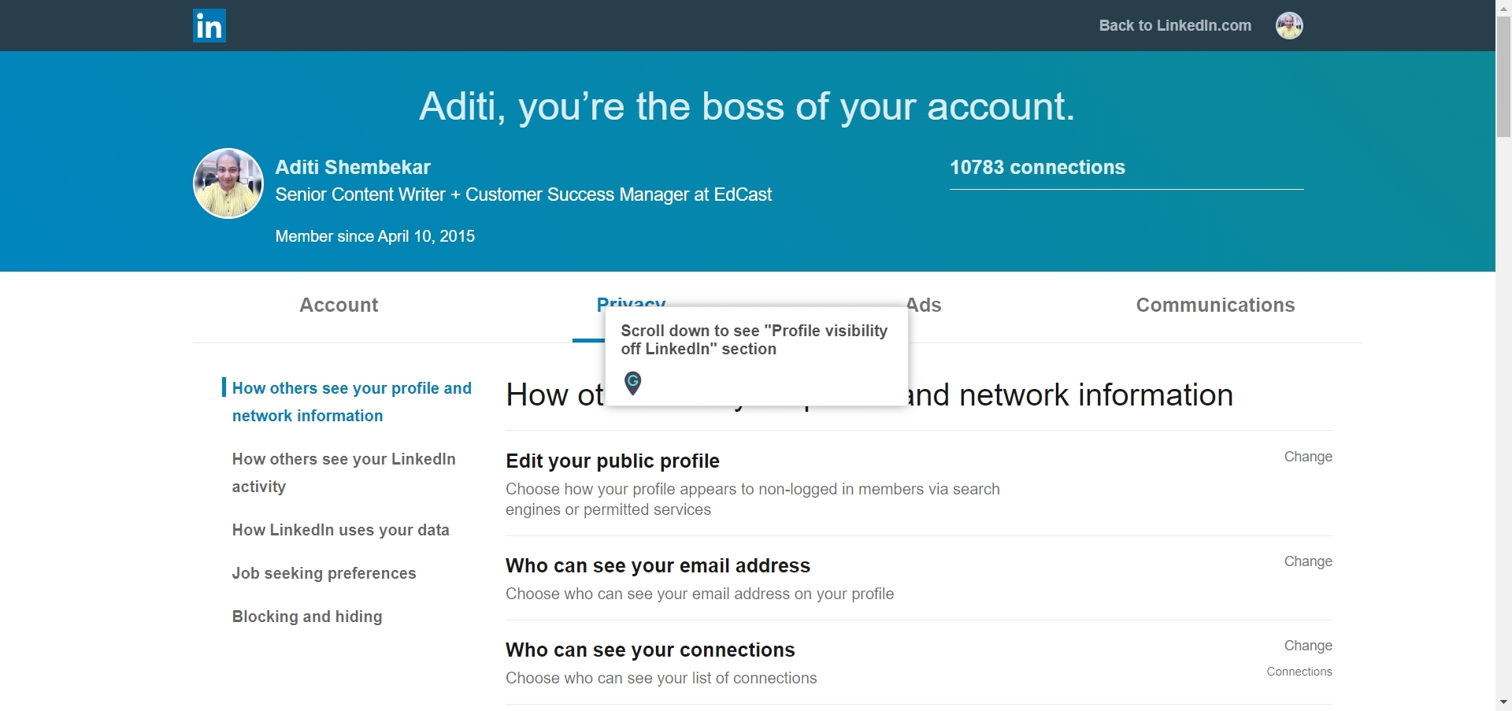Switch to the Account tab
1512x711 pixels.
338,306
